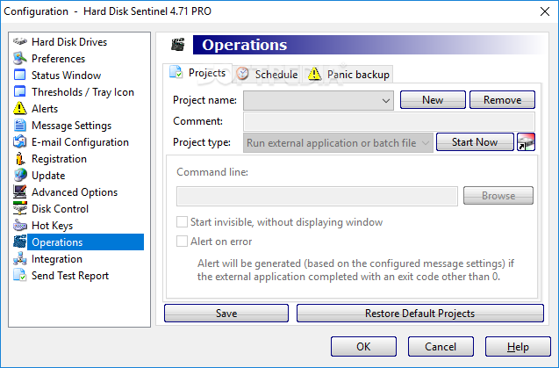
Task: Go to Status Window settings
Action: 67,76
